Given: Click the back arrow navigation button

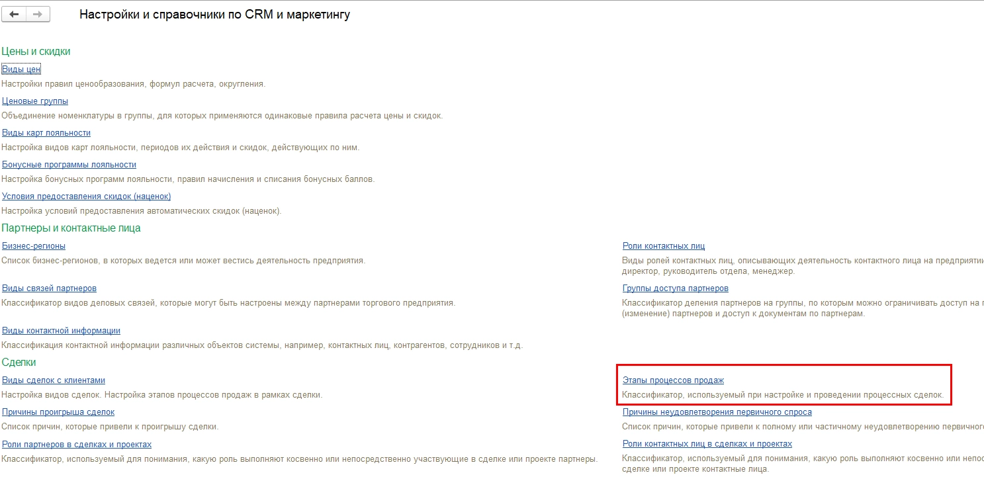Looking at the screenshot, I should tap(15, 15).
